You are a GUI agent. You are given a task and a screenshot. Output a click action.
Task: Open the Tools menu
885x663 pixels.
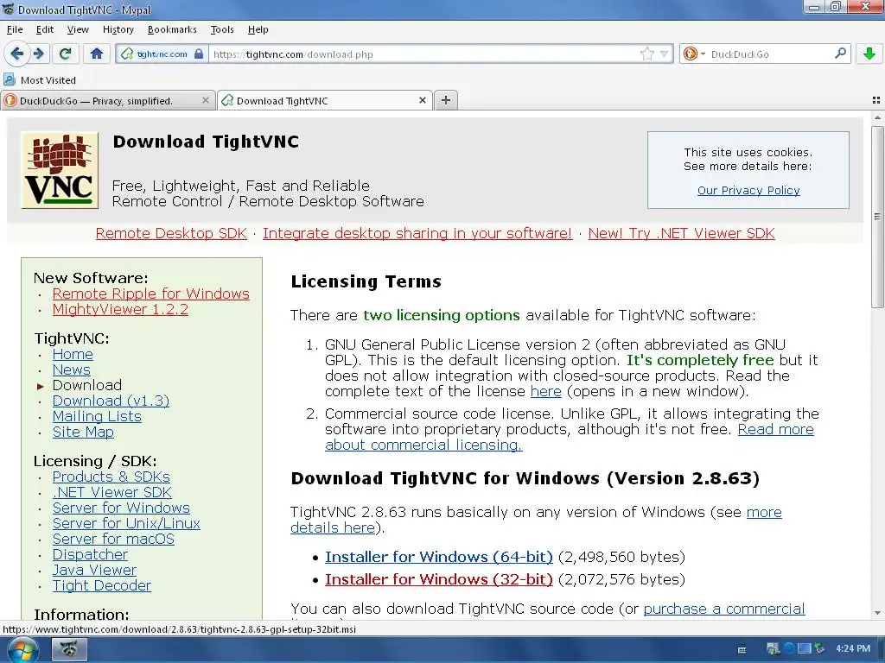222,29
